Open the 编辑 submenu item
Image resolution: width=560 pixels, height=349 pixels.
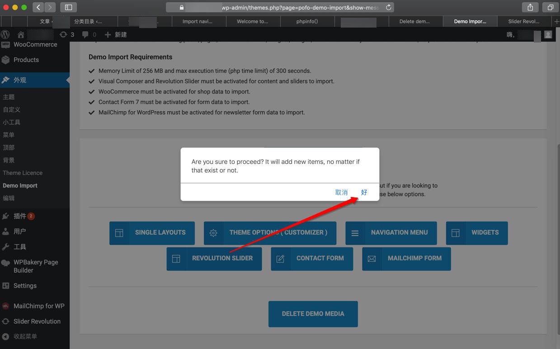coord(9,198)
